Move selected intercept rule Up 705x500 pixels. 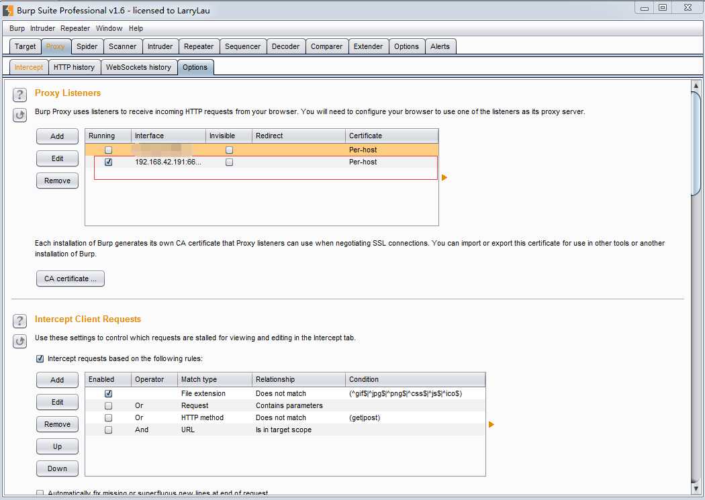(57, 446)
